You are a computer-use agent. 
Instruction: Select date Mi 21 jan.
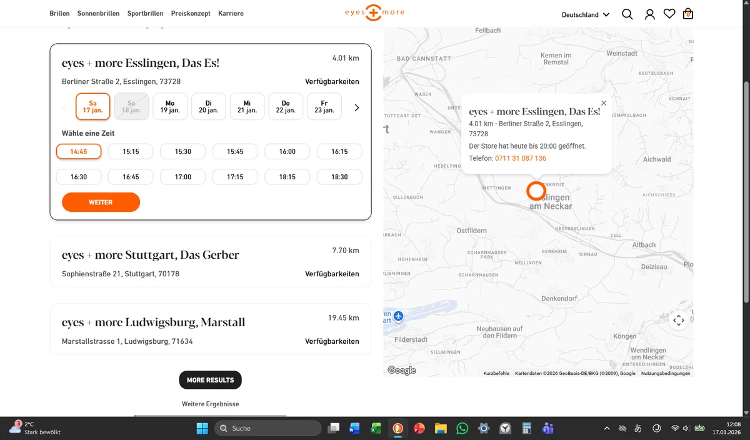coord(247,106)
